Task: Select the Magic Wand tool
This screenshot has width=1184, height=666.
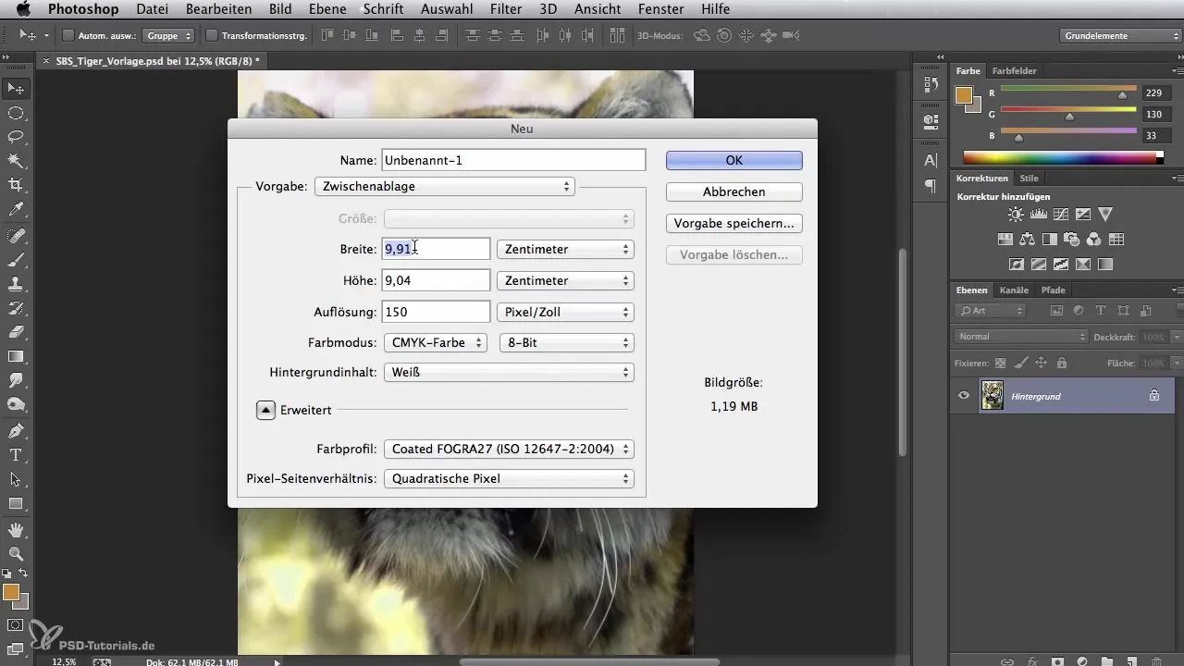Action: (16, 162)
